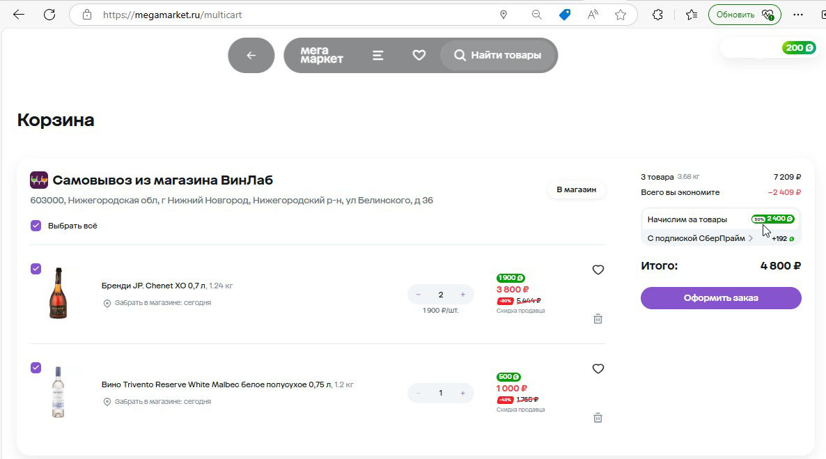826x459 pixels.
Task: Increase Trivento wine quantity with plus
Action: (462, 393)
